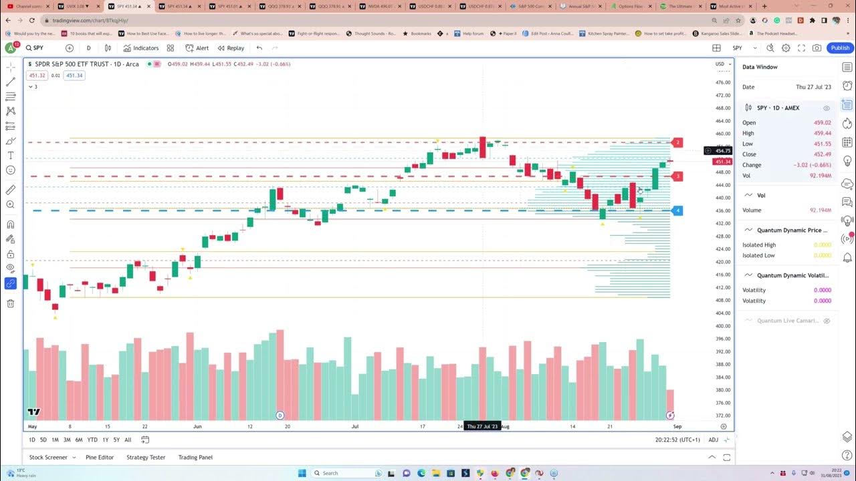Open the Notifications bell icon
856x481 pixels.
coord(847,258)
